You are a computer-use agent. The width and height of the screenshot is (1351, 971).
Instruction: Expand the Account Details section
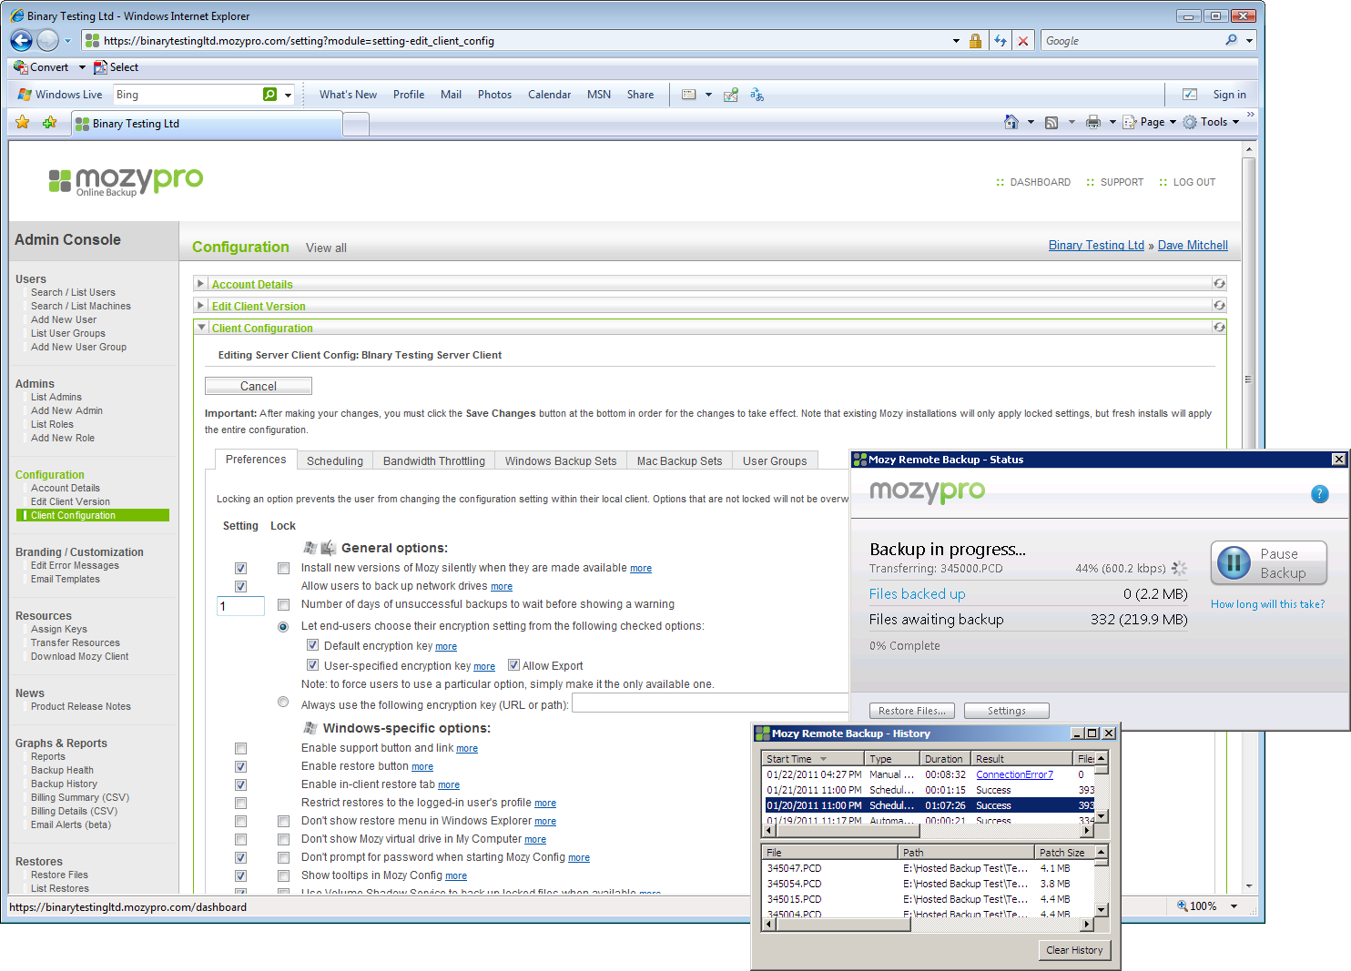[x=201, y=284]
